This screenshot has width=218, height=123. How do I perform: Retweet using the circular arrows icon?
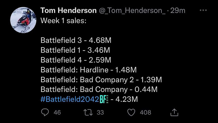88,112
